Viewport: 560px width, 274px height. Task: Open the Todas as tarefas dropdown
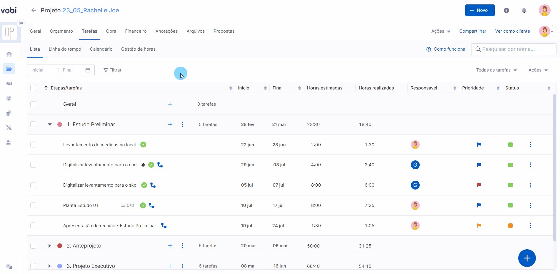(496, 70)
